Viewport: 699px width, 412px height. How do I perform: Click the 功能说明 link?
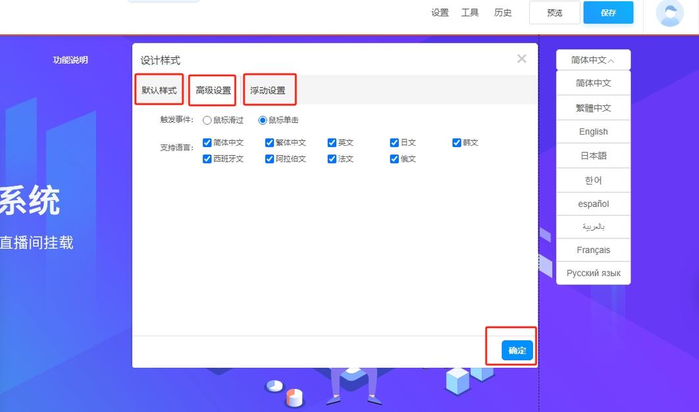coord(70,60)
